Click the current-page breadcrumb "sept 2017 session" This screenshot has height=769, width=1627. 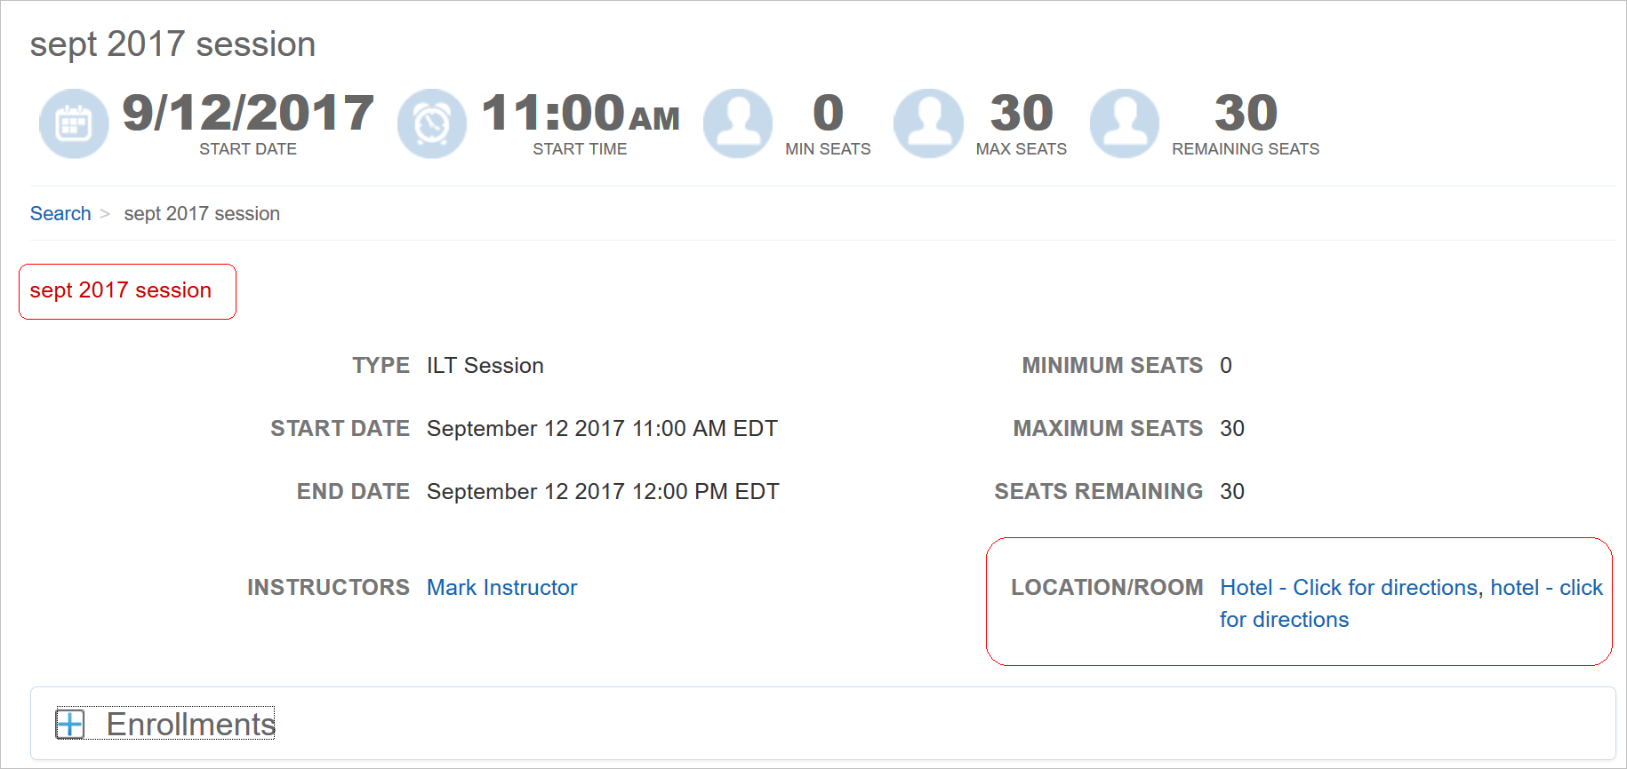tap(202, 214)
